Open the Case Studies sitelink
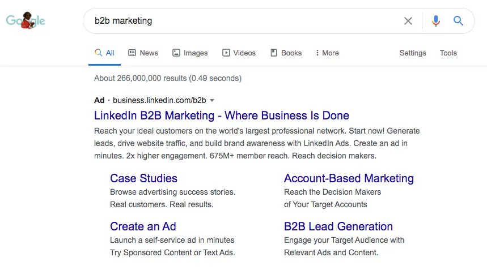Screen dimensions: 487x270 point(143,178)
